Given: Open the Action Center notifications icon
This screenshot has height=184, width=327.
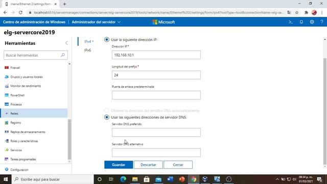Looking at the screenshot, I should (319, 179).
